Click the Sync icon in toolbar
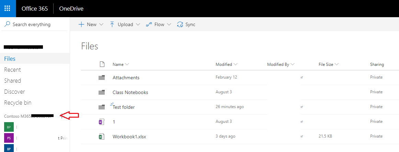Screen dimensions: 399x152 [180, 24]
